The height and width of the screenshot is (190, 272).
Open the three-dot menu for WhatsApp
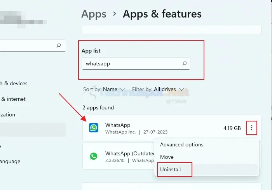coord(251,128)
